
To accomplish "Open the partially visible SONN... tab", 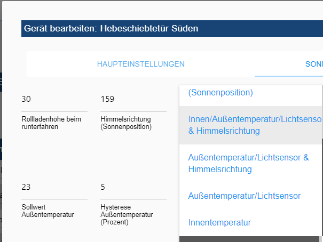I will 313,64.
